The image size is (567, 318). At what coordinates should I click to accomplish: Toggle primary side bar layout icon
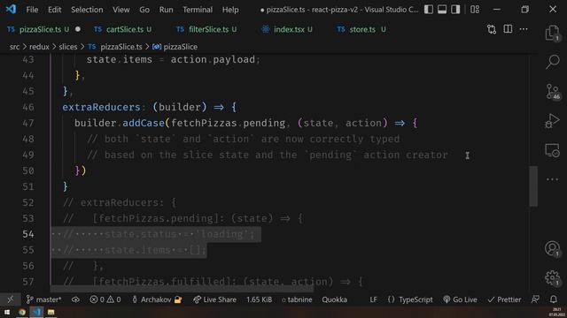(x=429, y=10)
